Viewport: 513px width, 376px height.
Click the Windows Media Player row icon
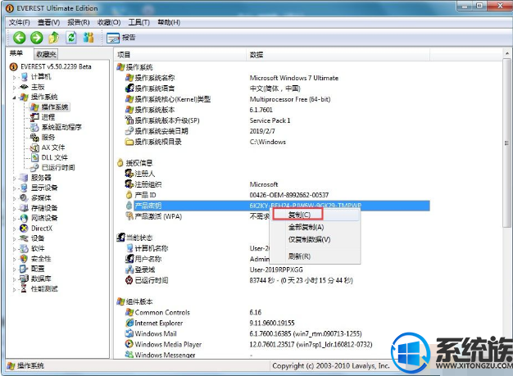click(129, 344)
